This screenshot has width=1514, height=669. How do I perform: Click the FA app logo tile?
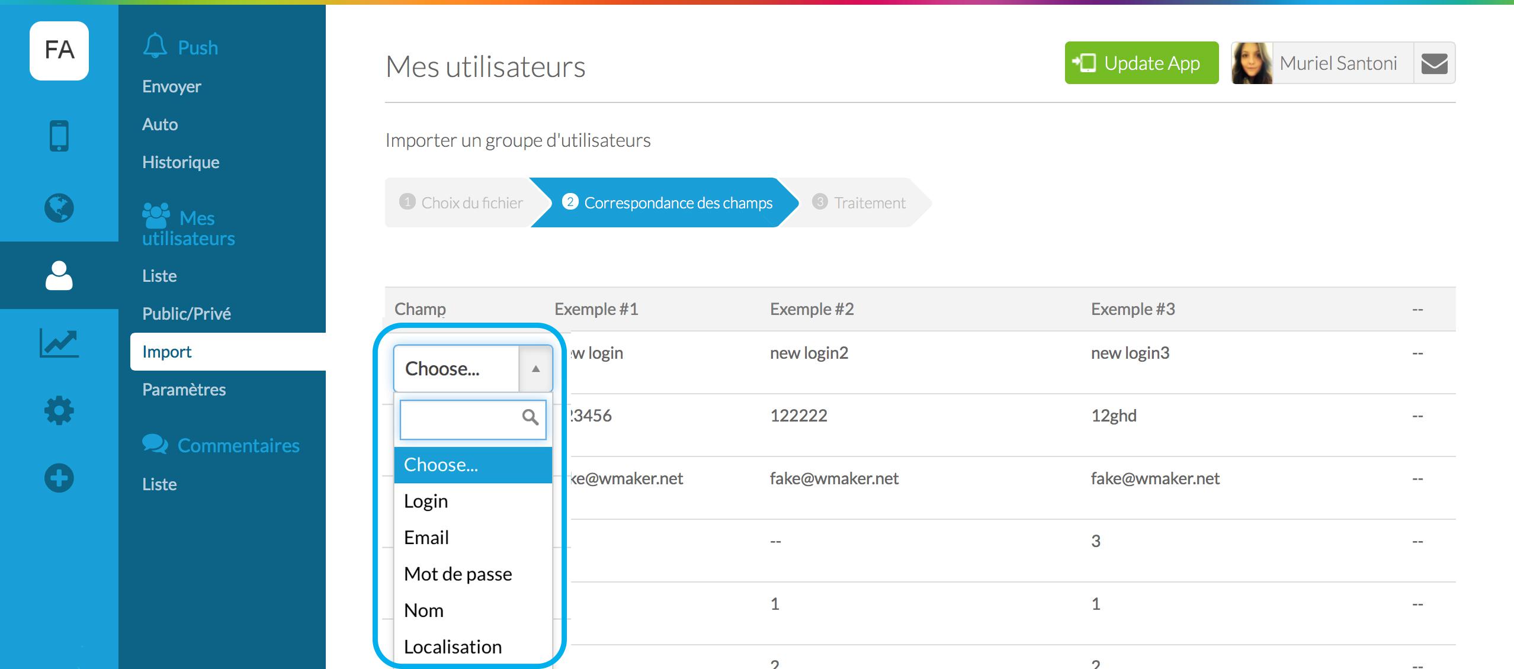(x=59, y=51)
